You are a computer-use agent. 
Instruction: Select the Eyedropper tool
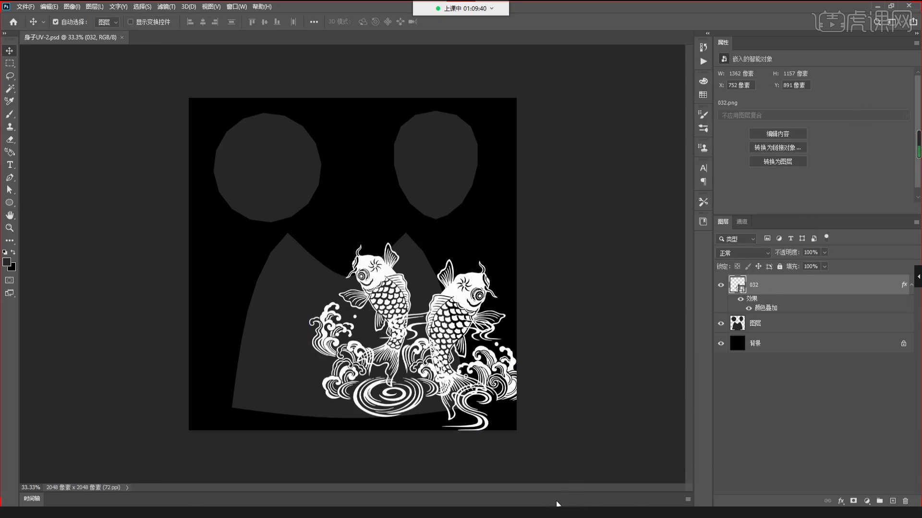pyautogui.click(x=10, y=101)
